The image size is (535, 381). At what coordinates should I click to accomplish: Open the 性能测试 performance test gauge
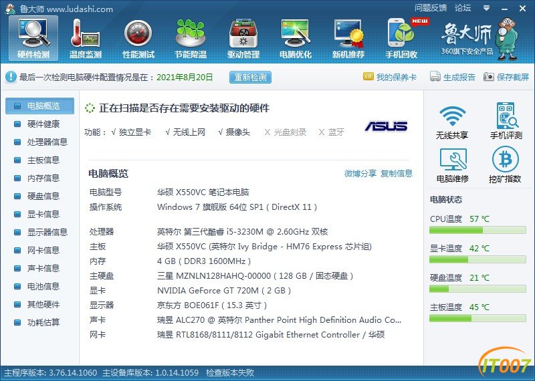[138, 38]
